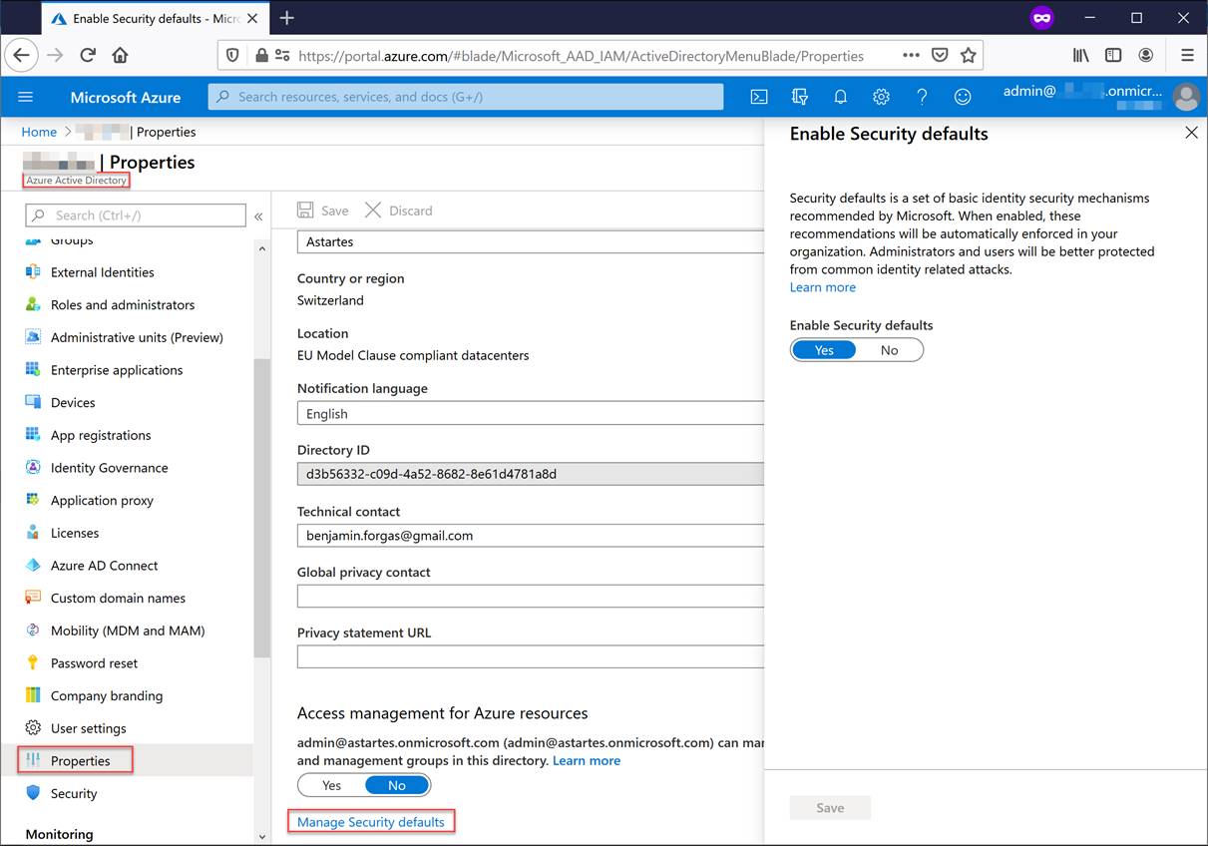Open the Notification language English dropdown
This screenshot has width=1208, height=846.
coord(531,414)
